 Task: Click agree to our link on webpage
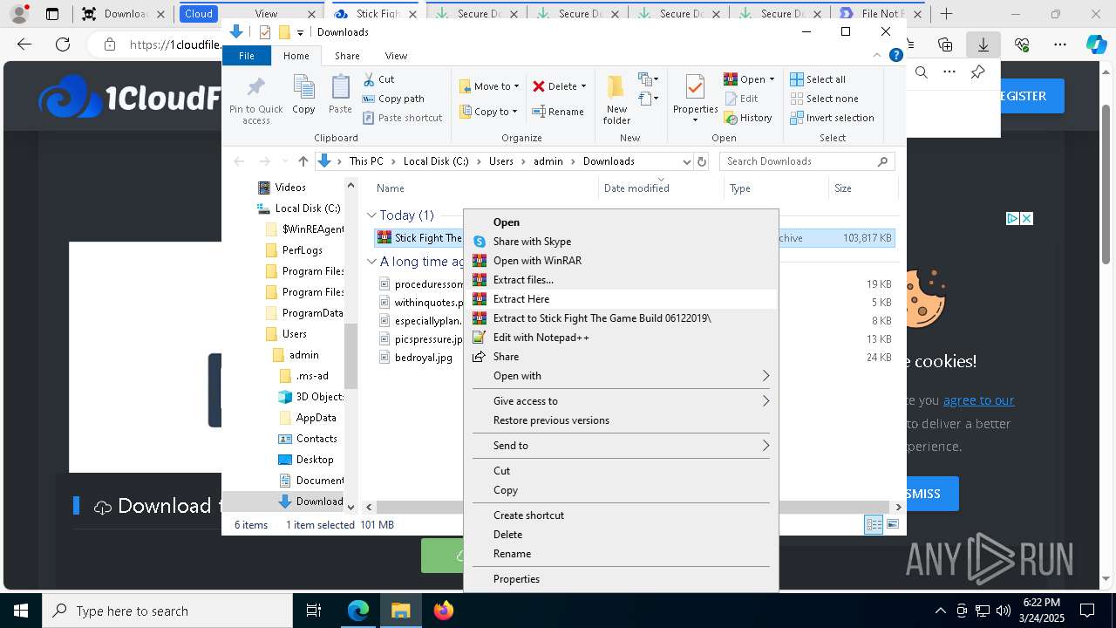point(978,400)
